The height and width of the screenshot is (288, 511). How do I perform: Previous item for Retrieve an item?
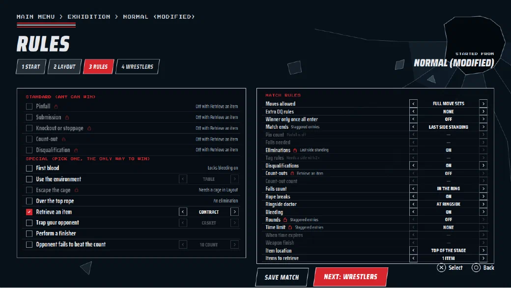tap(183, 212)
